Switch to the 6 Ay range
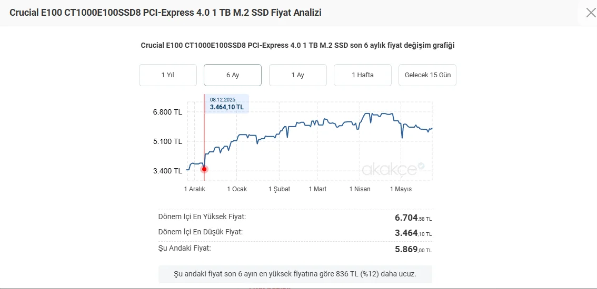This screenshot has width=597, height=289. 233,75
